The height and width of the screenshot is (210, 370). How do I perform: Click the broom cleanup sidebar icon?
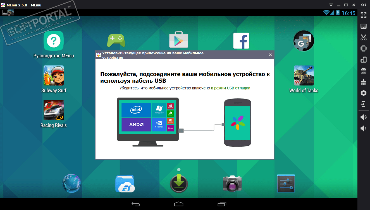[x=364, y=82]
